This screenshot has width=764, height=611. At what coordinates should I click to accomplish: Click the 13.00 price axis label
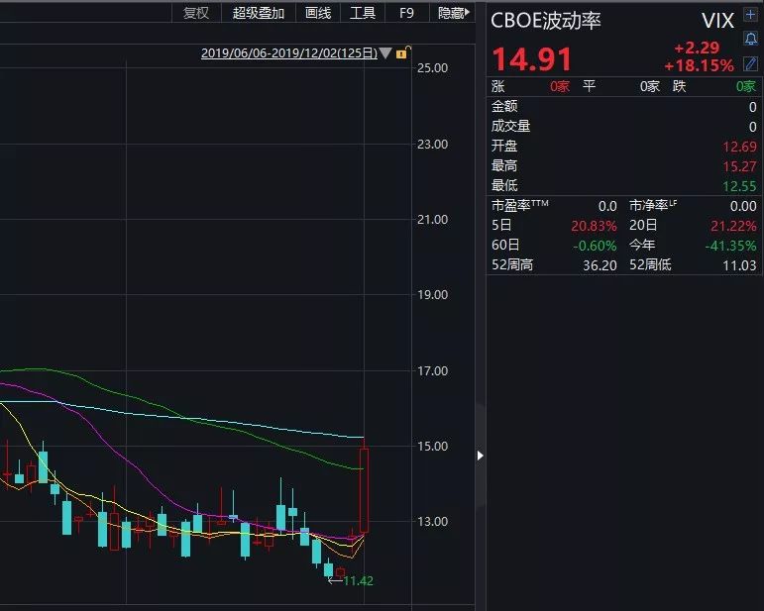(x=432, y=522)
